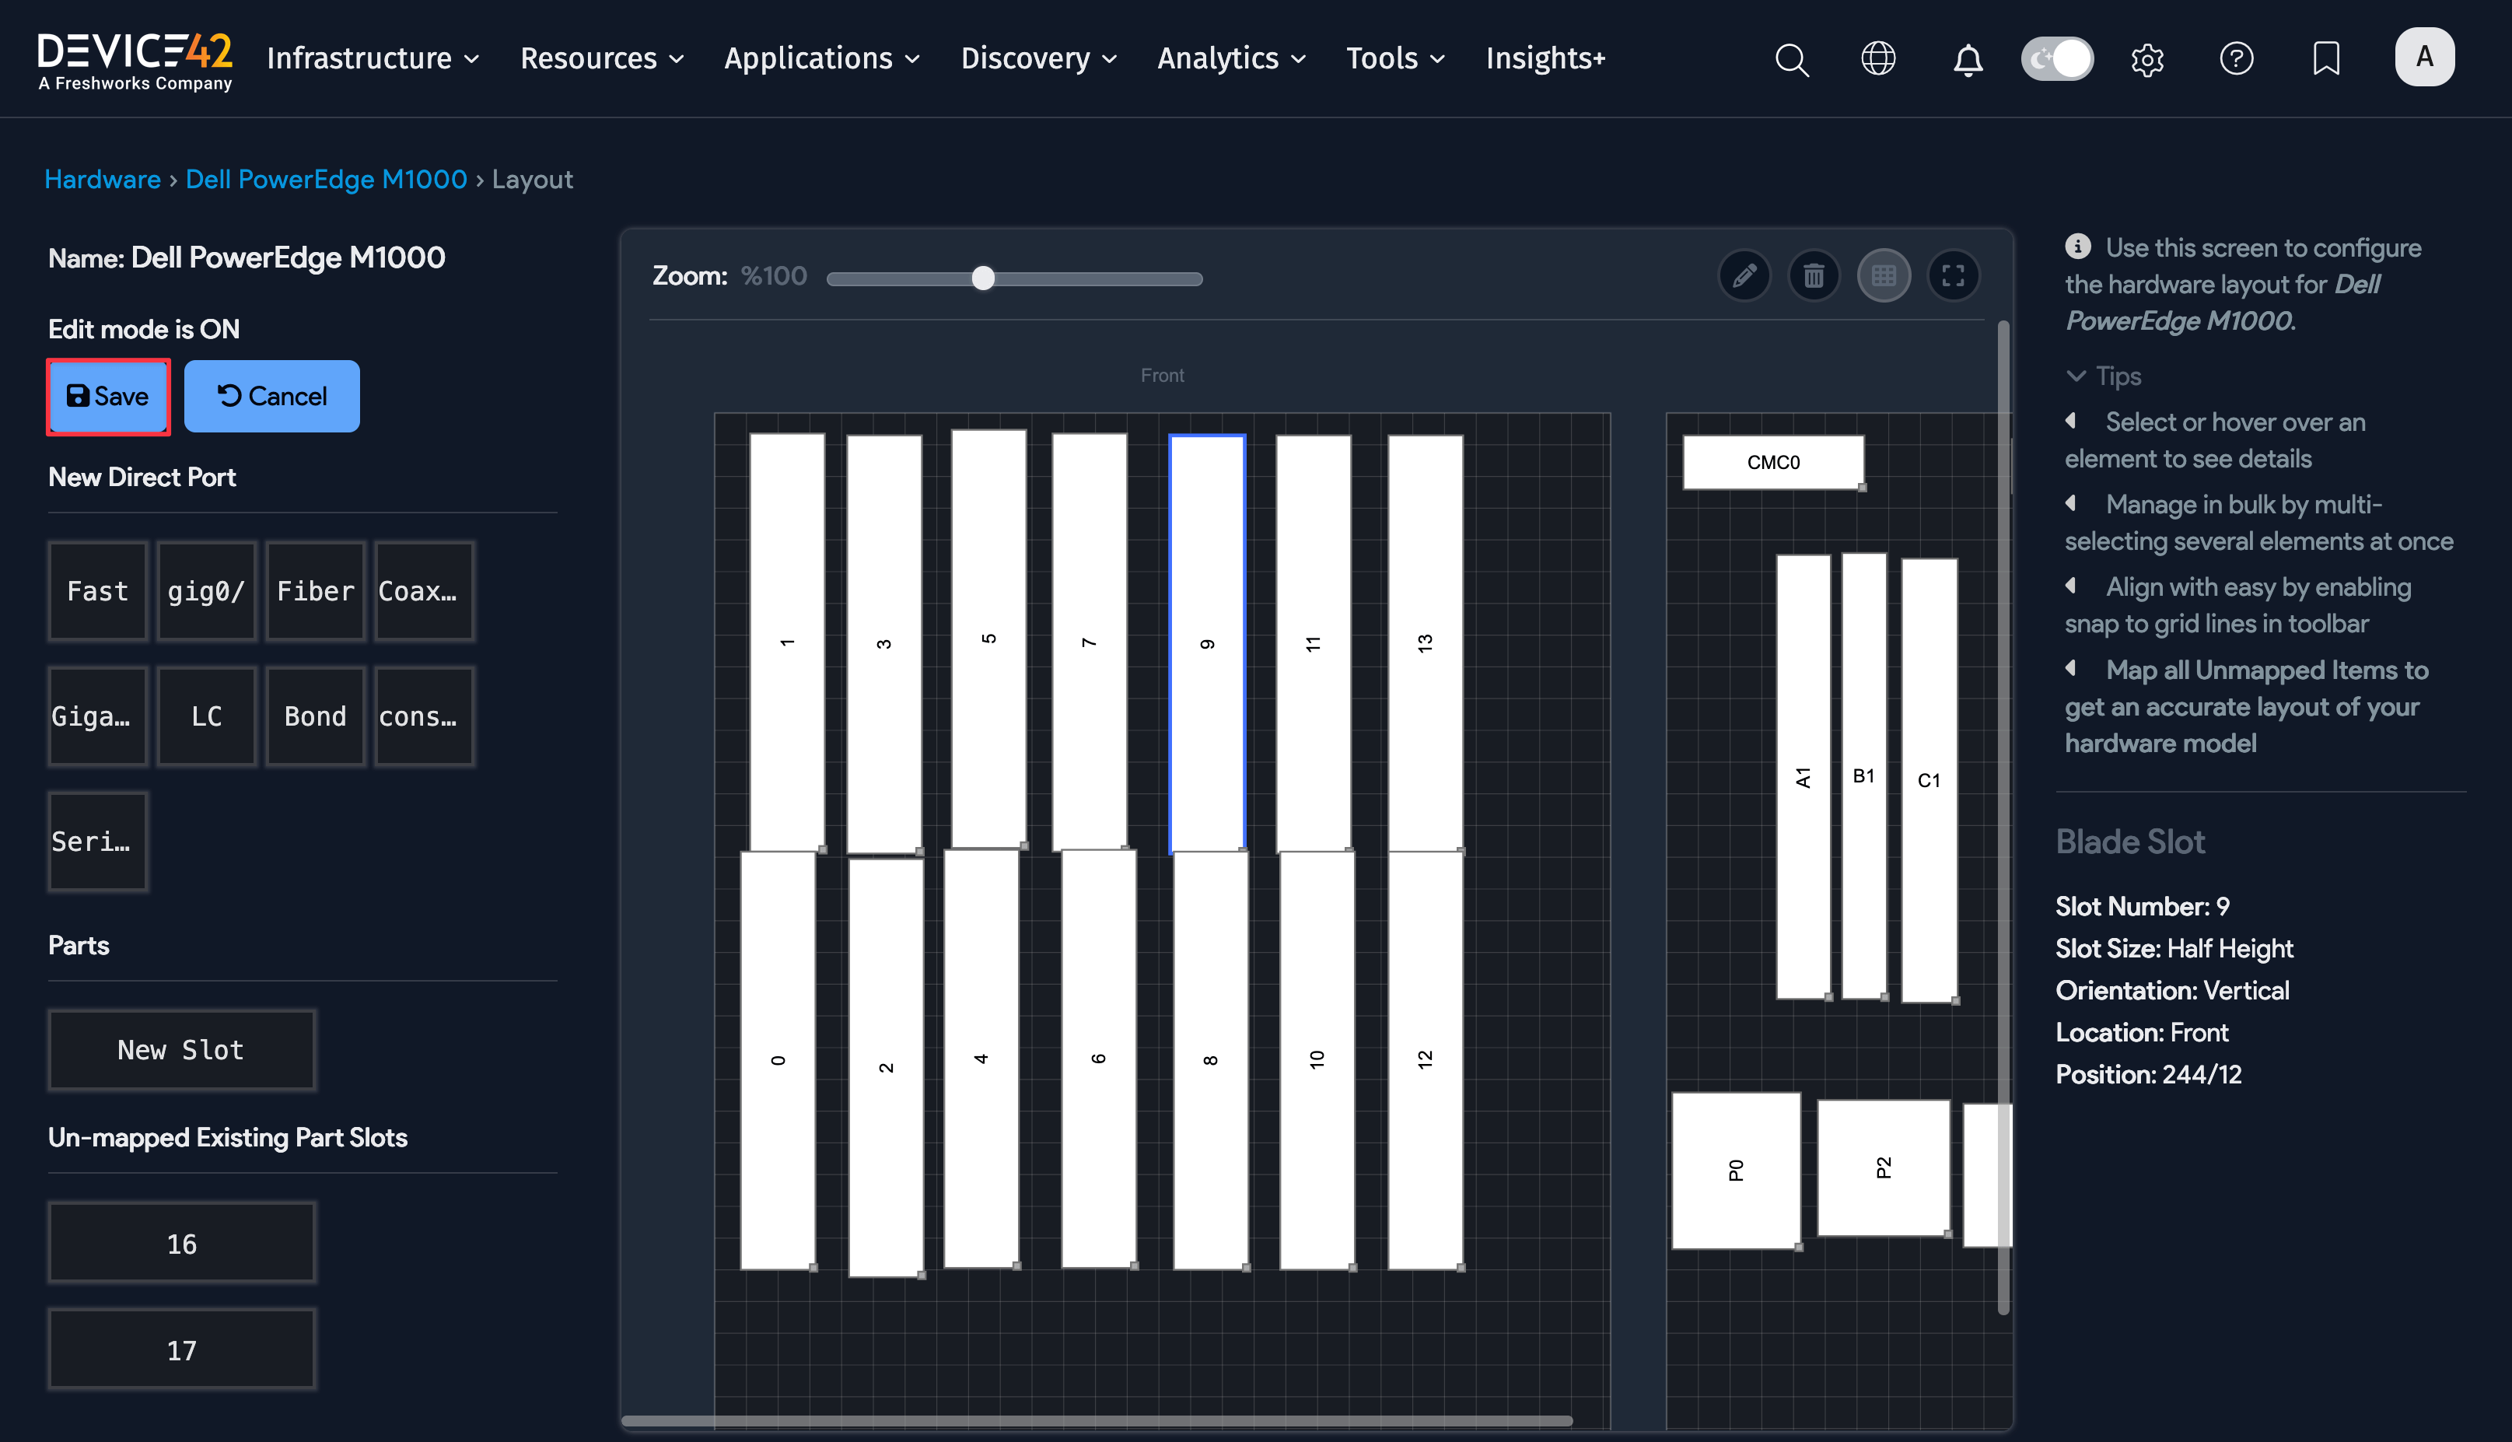The image size is (2512, 1442).
Task: Click the trash delete icon in layout toolbar
Action: [x=1814, y=275]
